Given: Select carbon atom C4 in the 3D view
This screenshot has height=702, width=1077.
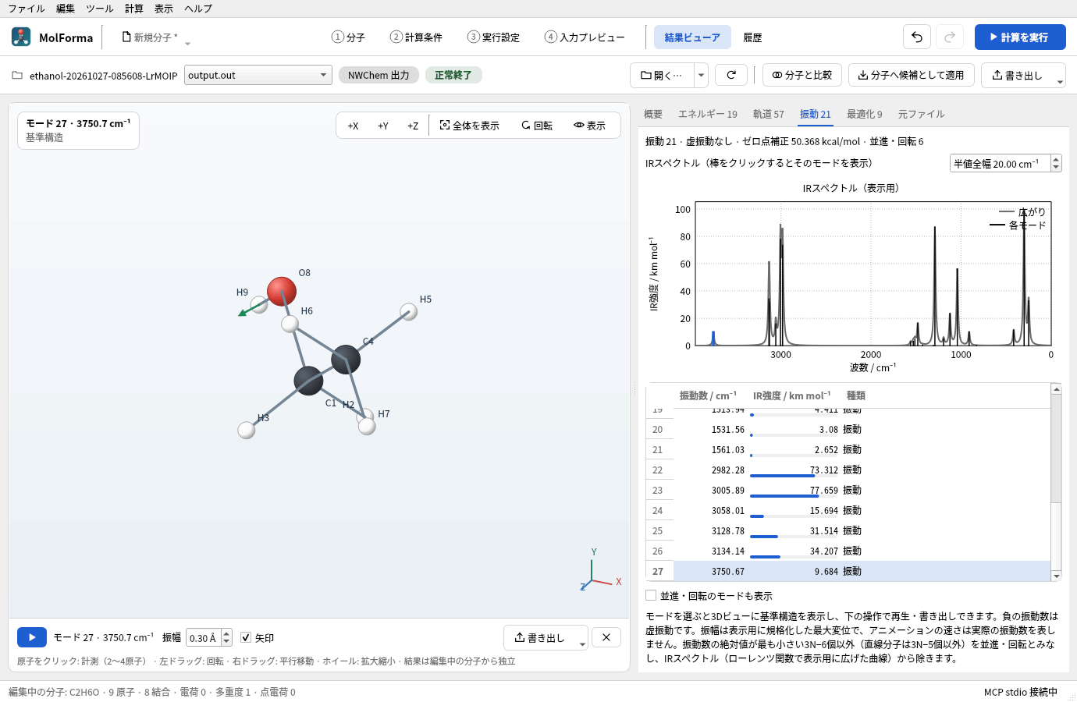Looking at the screenshot, I should pos(346,359).
